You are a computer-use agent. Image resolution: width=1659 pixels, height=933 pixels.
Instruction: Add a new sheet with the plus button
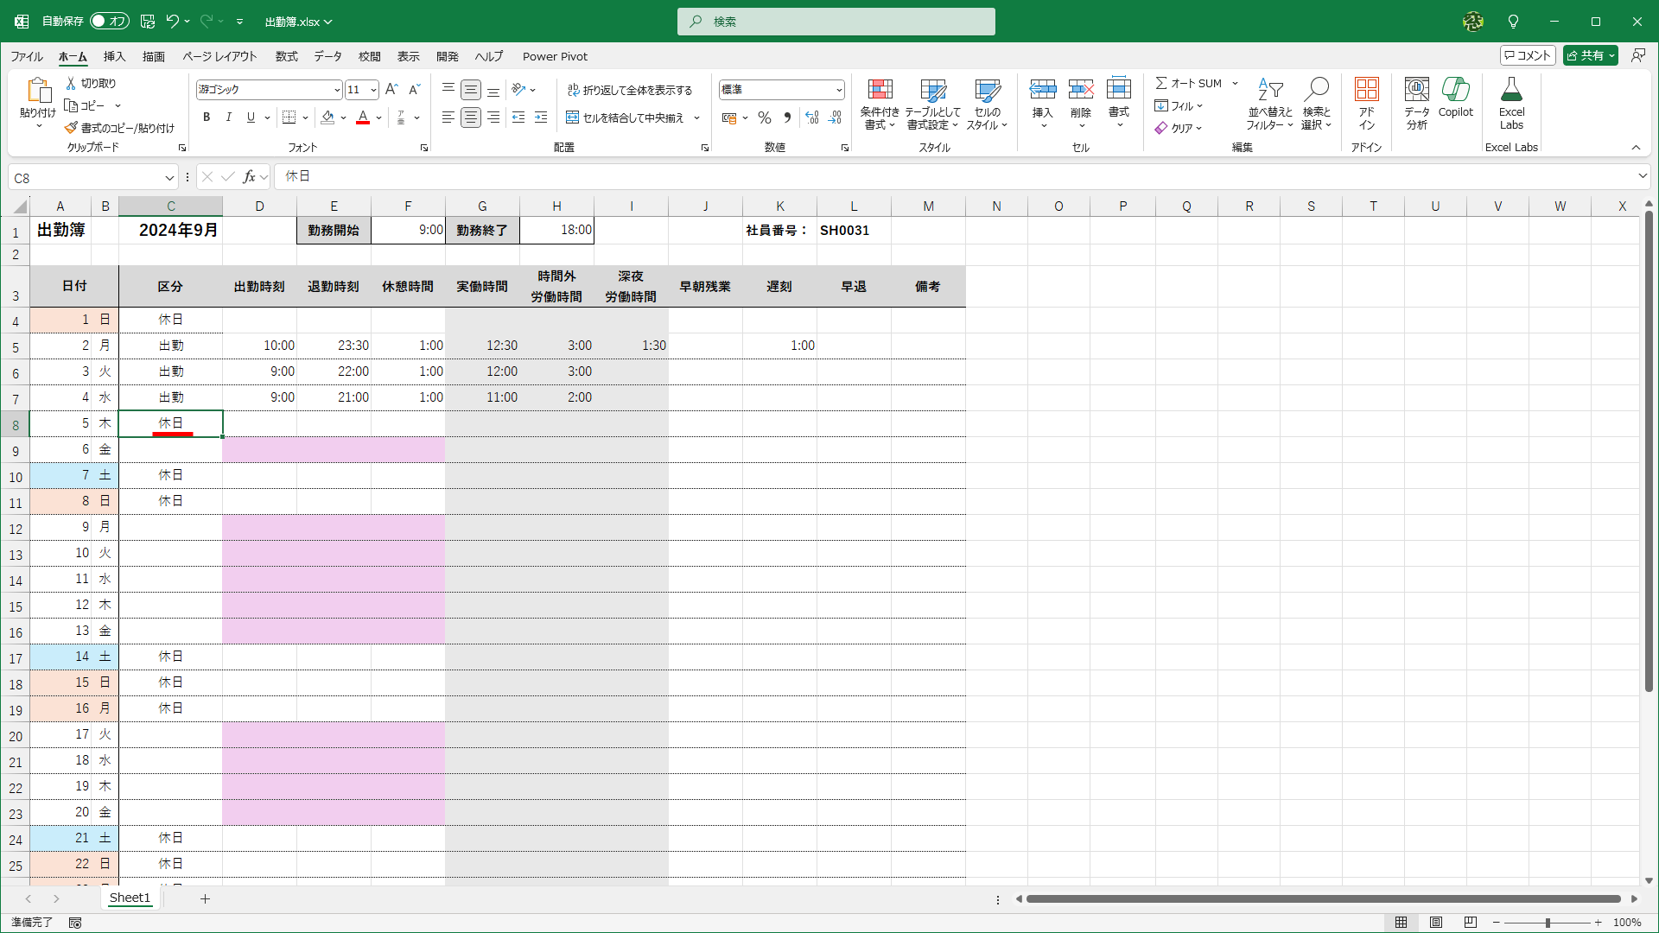pyautogui.click(x=205, y=898)
